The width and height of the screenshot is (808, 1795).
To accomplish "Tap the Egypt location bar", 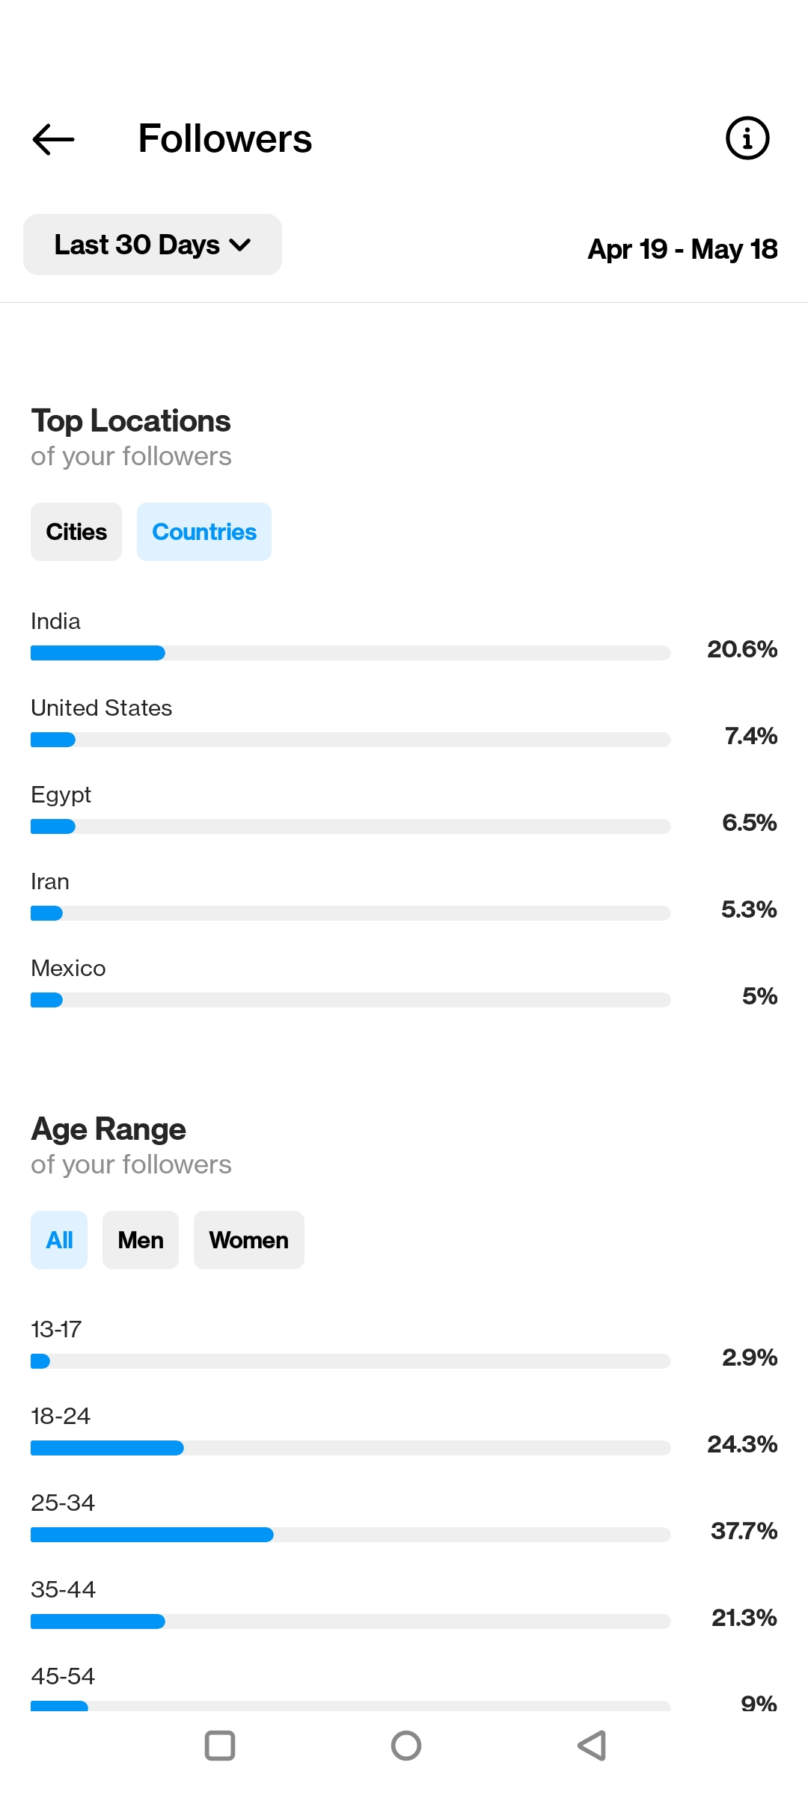I will pos(351,826).
